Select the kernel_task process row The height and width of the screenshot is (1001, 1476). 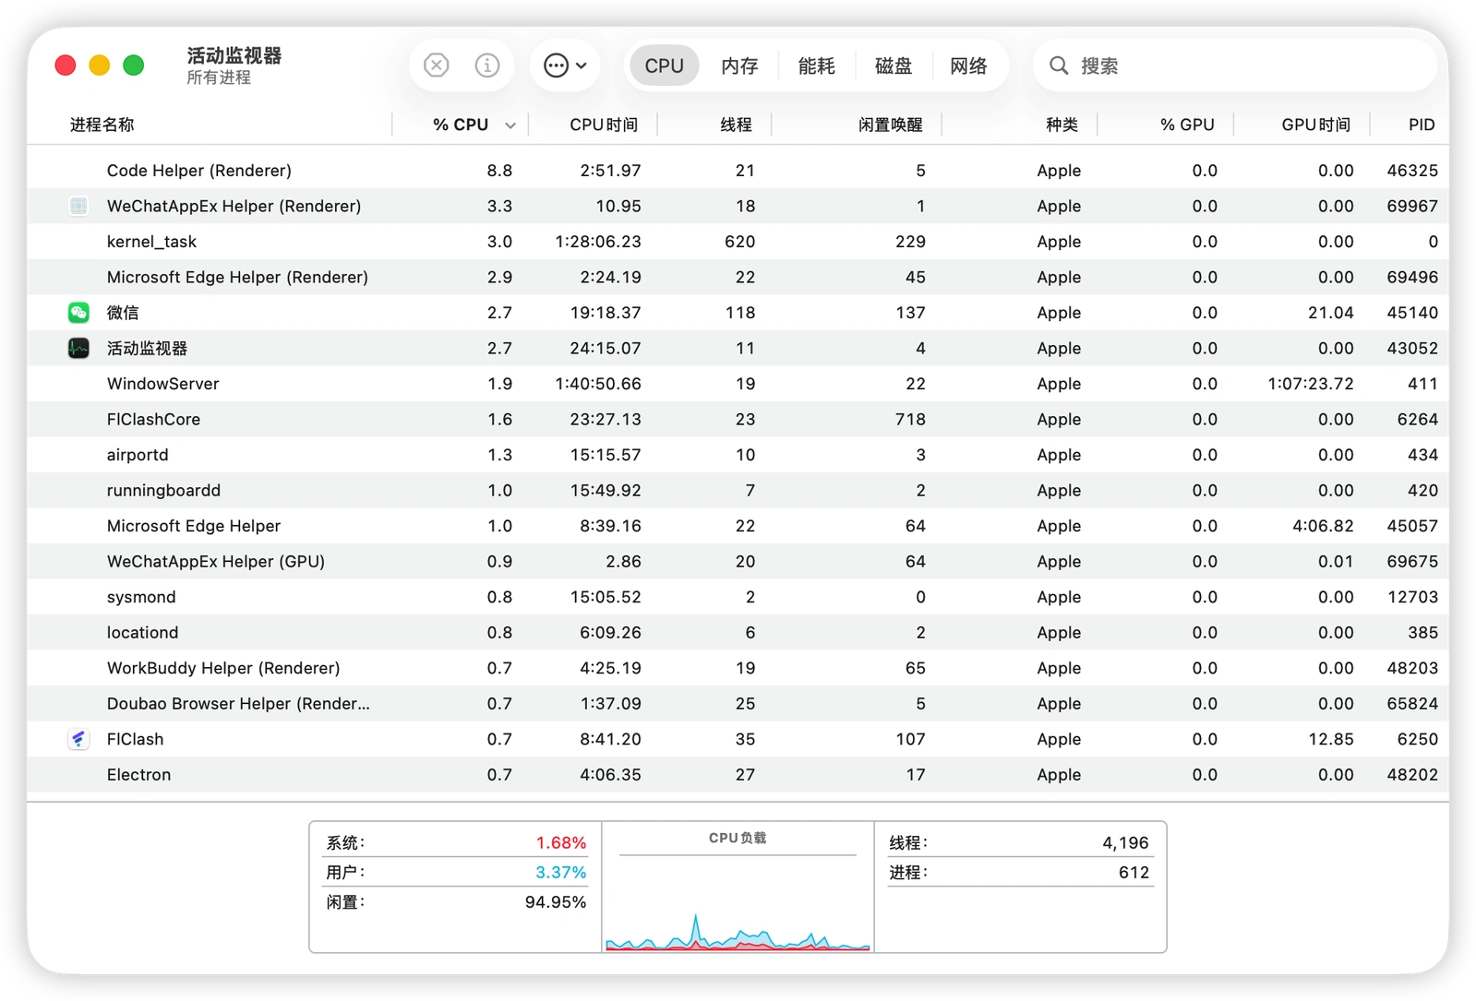click(x=738, y=242)
